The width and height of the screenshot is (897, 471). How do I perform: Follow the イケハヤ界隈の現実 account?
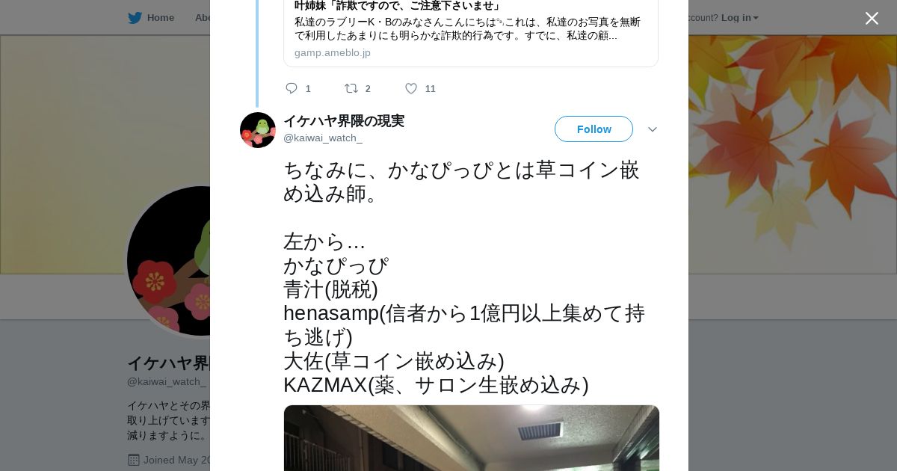point(594,129)
